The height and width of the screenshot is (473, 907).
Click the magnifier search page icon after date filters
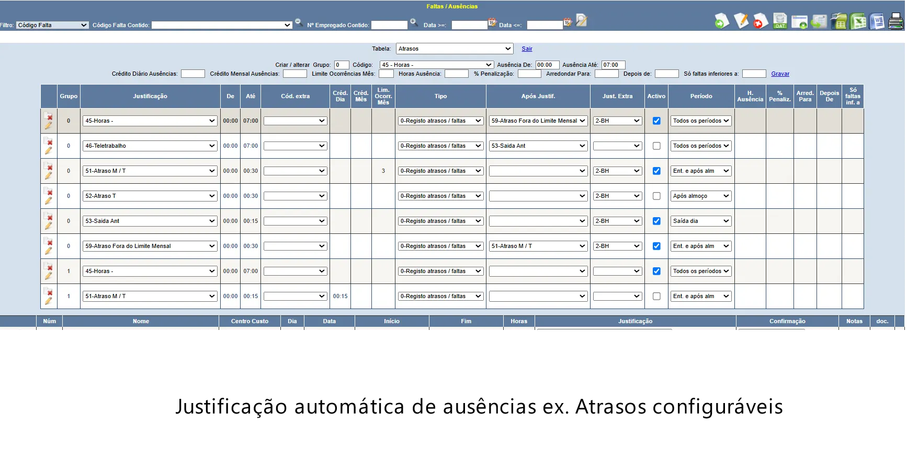coord(582,20)
